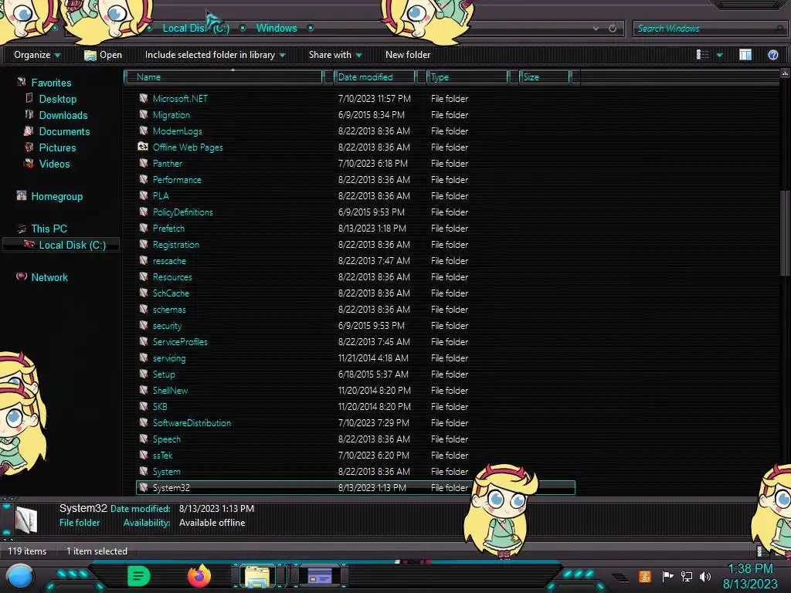Select Local Disk (C:) in navigation pane
This screenshot has height=593, width=791.
73,245
